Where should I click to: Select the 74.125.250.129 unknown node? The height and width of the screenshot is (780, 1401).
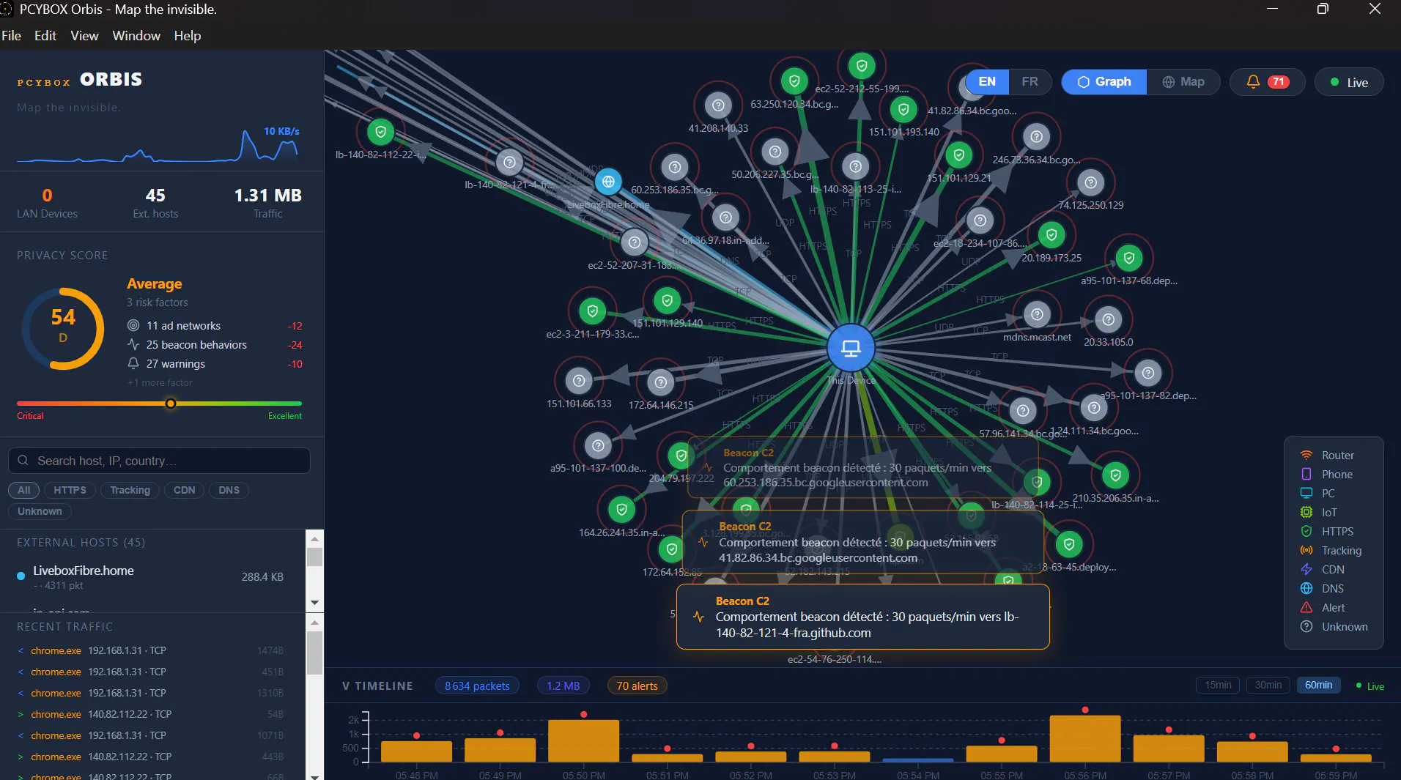click(1090, 182)
